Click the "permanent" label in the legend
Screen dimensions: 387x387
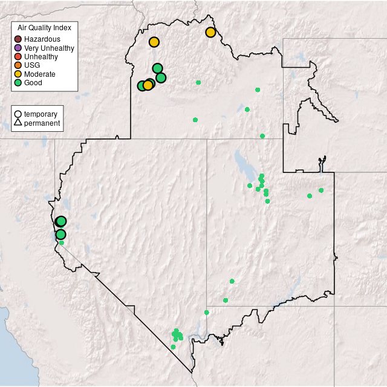tap(42, 123)
